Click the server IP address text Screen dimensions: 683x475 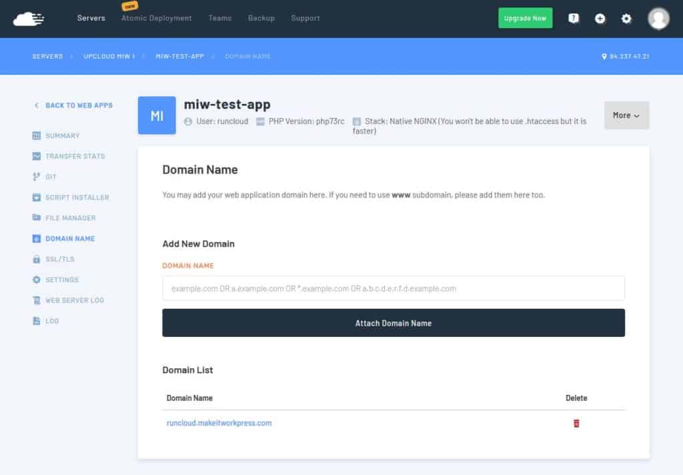[629, 56]
